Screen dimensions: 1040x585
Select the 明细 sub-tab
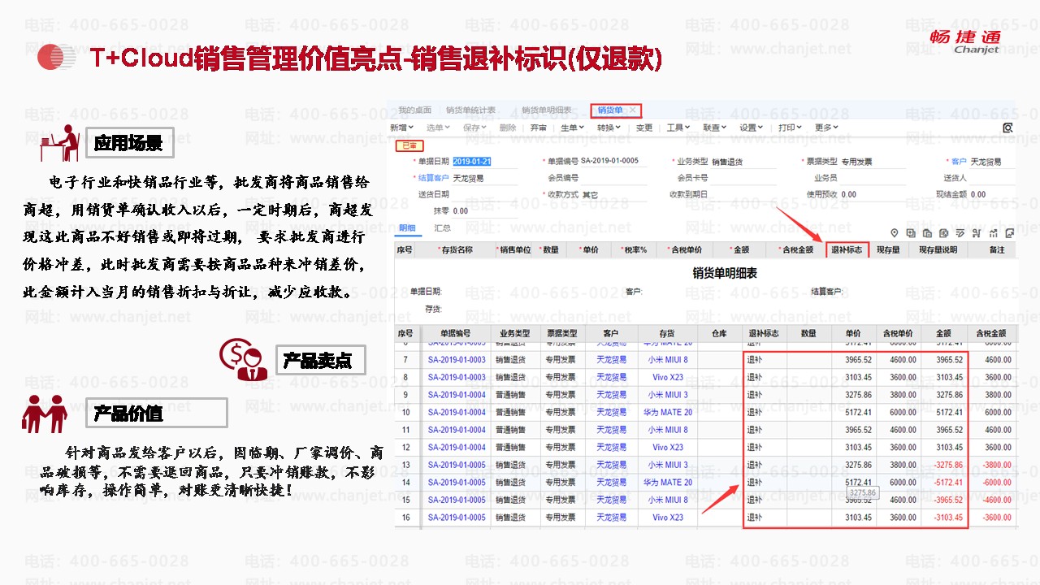tap(407, 228)
